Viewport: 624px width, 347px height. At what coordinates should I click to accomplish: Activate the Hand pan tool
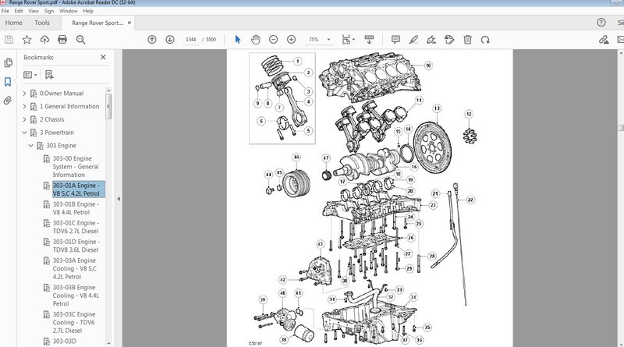[256, 40]
